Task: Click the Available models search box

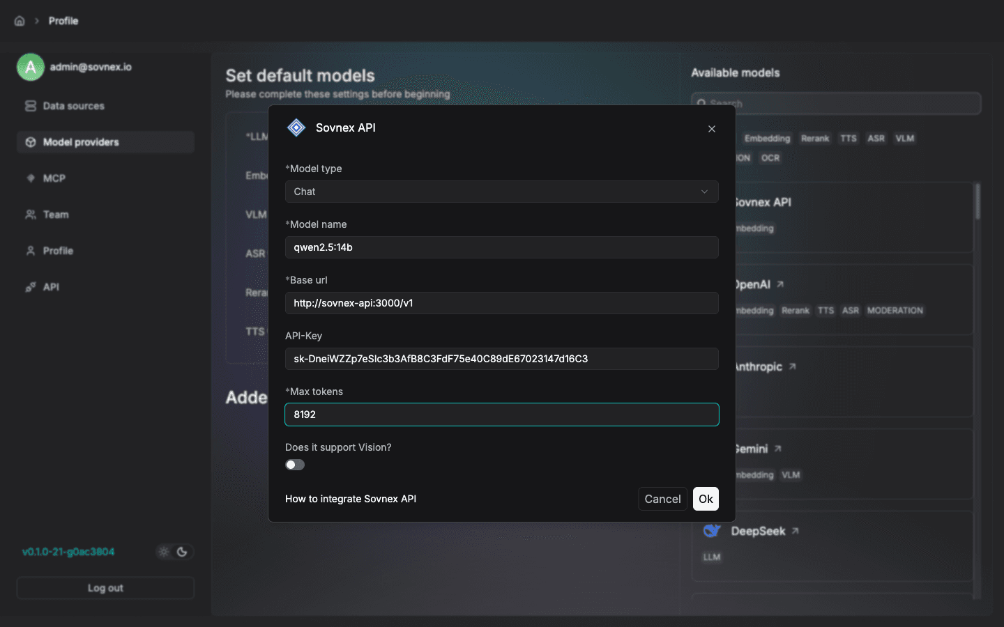Action: point(836,103)
